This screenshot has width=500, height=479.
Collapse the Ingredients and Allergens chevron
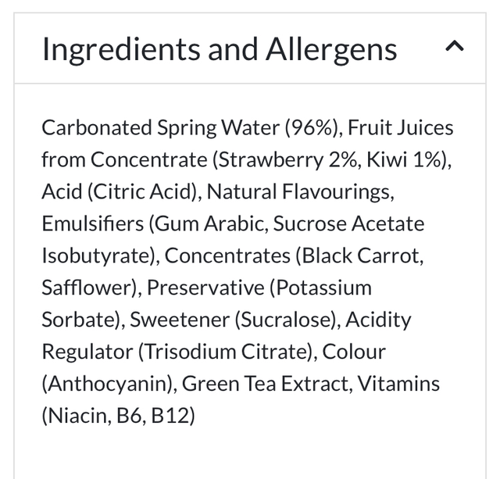coord(455,47)
